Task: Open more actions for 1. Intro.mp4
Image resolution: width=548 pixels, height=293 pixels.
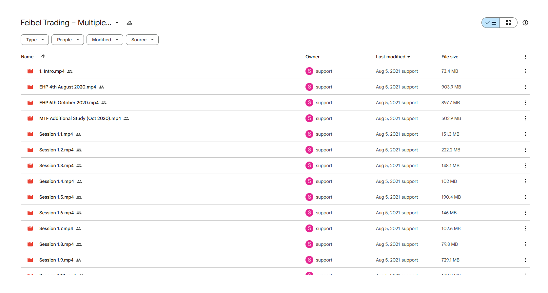Action: tap(525, 71)
